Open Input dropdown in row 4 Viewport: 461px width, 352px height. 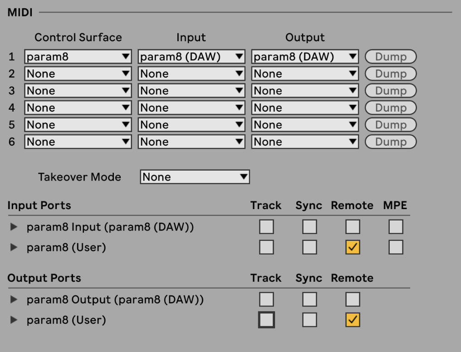point(191,108)
